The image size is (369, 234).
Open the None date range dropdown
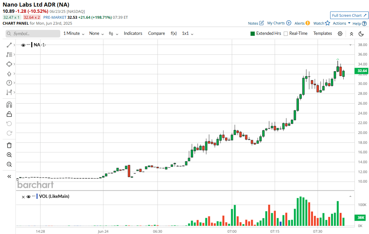(x=96, y=34)
